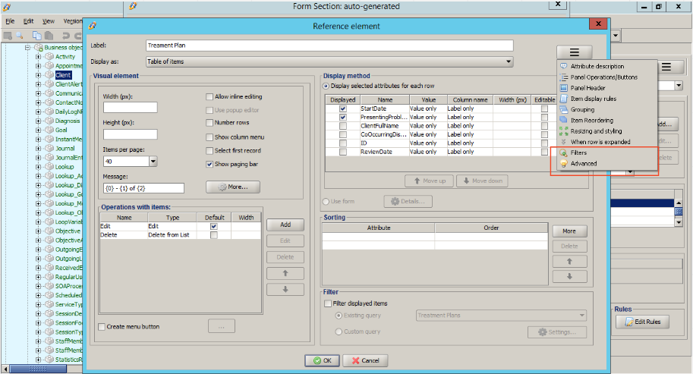Image resolution: width=693 pixels, height=374 pixels.
Task: Select Use form radio button
Action: coord(326,201)
